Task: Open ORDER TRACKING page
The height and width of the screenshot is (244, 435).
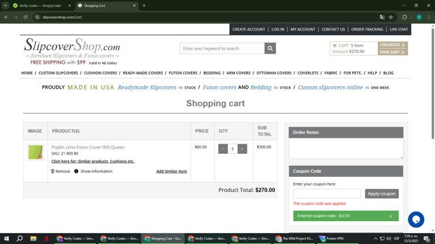Action: (367, 29)
